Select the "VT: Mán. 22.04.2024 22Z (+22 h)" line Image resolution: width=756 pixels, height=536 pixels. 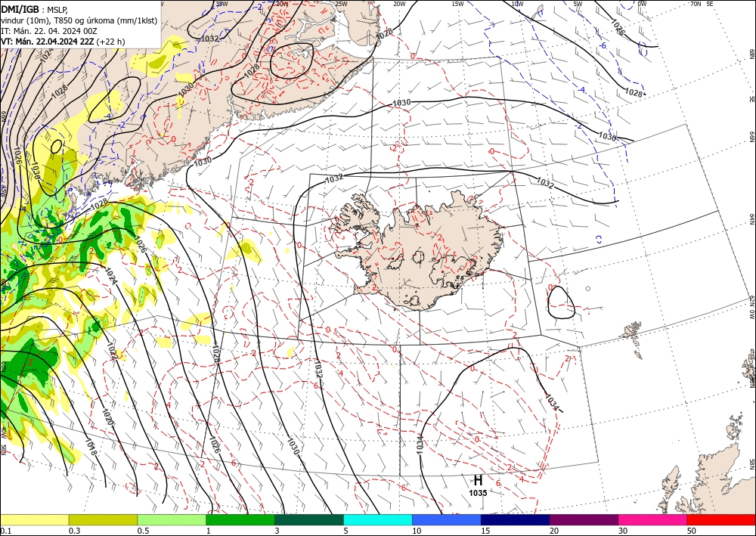[x=63, y=42]
